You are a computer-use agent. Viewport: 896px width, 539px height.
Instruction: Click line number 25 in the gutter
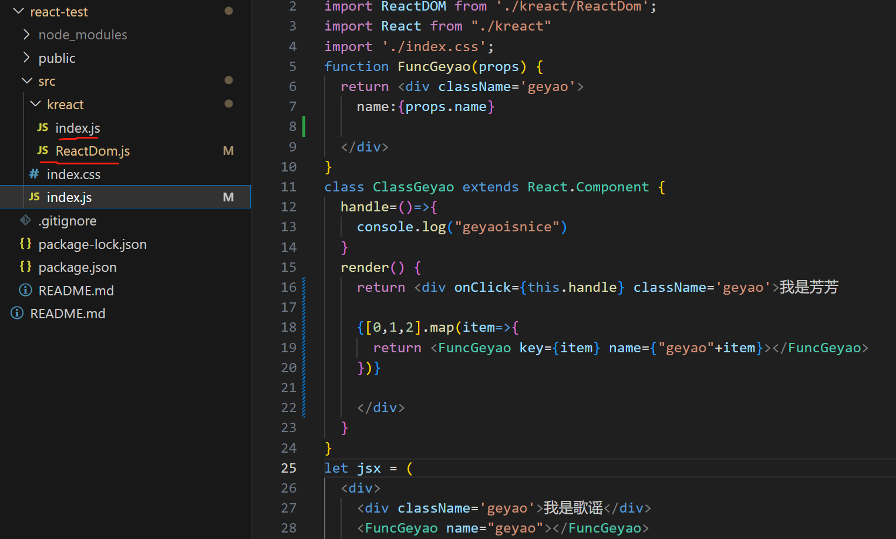click(288, 468)
